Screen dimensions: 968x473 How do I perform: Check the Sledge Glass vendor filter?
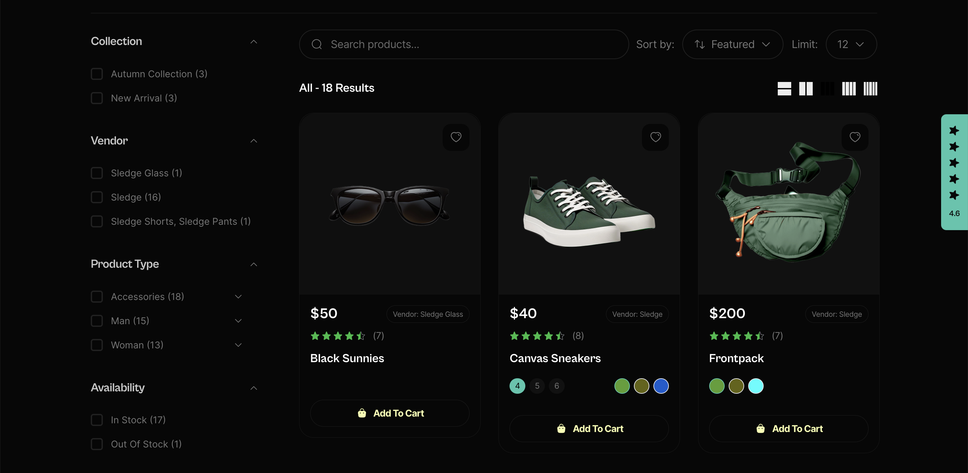tap(97, 173)
